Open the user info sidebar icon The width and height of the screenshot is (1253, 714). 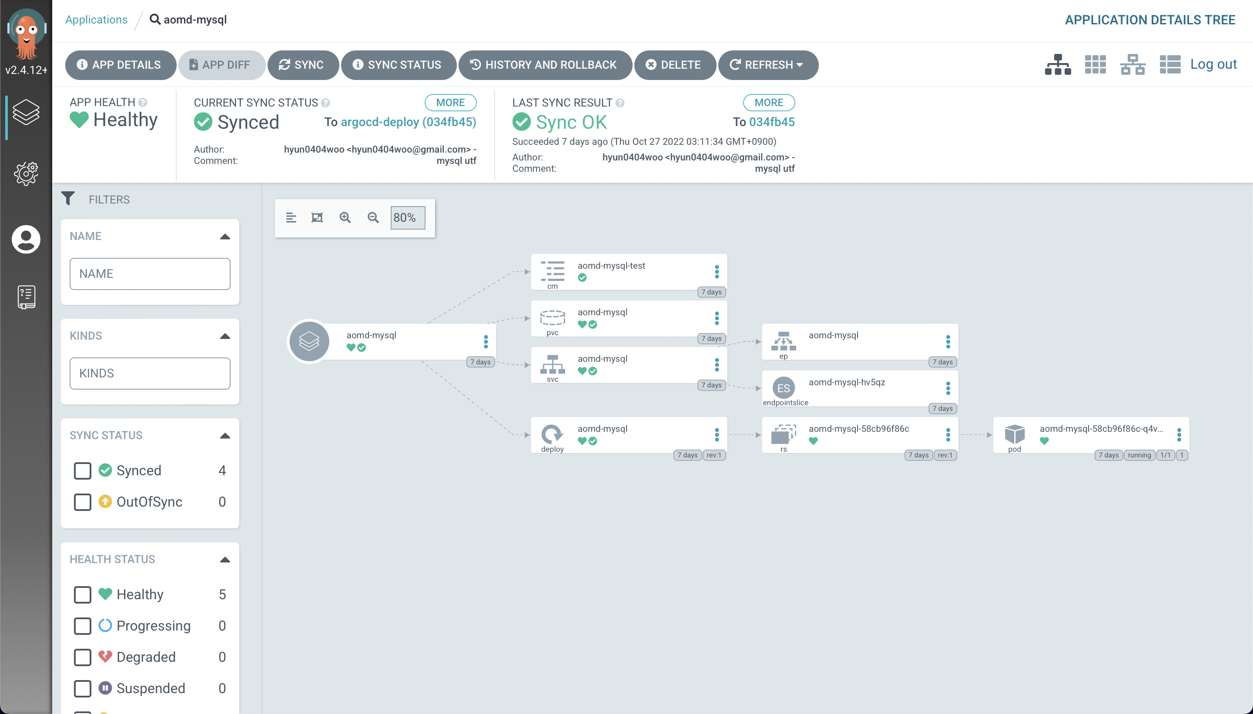pyautogui.click(x=26, y=239)
